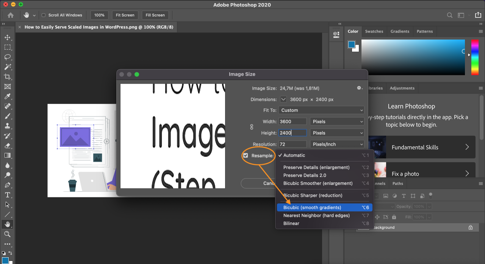Select the Crop tool

(7, 77)
